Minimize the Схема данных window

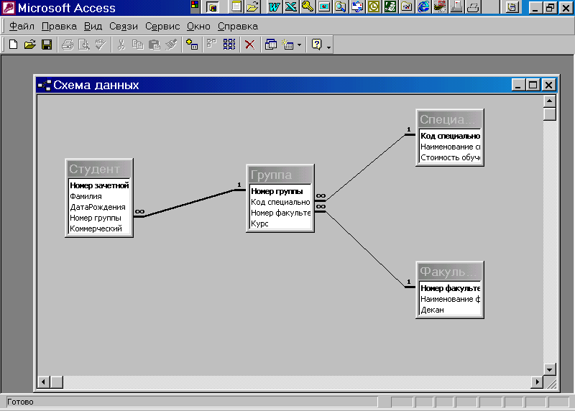point(517,85)
